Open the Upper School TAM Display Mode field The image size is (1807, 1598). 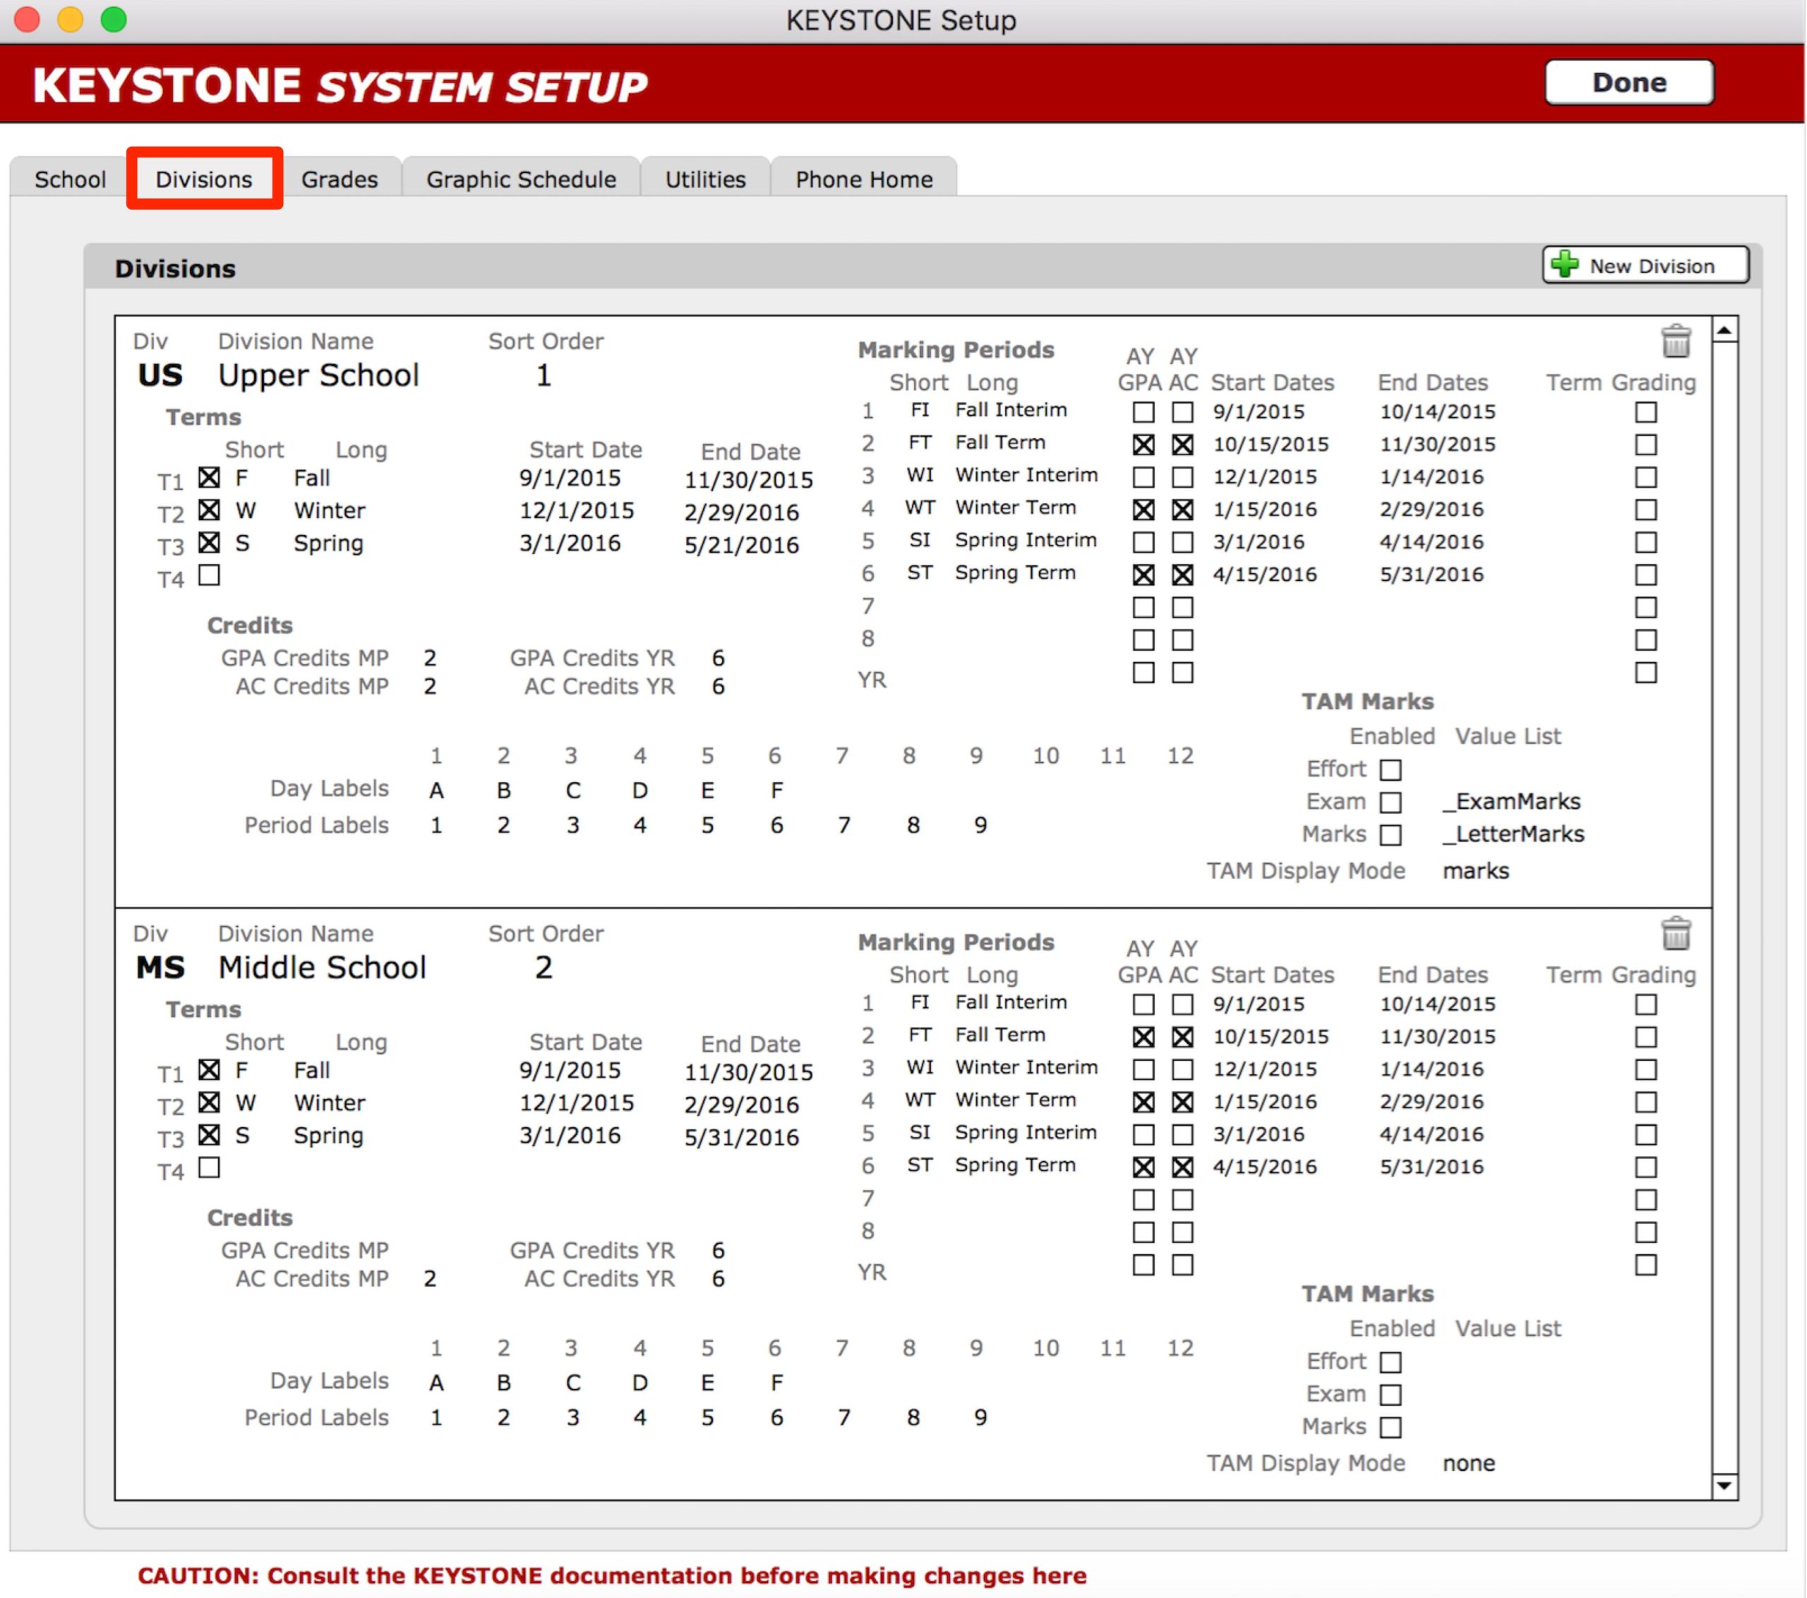click(1475, 870)
